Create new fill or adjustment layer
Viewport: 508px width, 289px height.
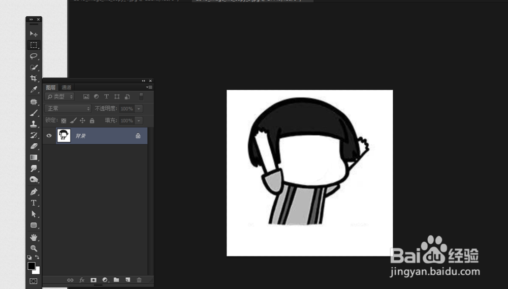[x=105, y=280]
